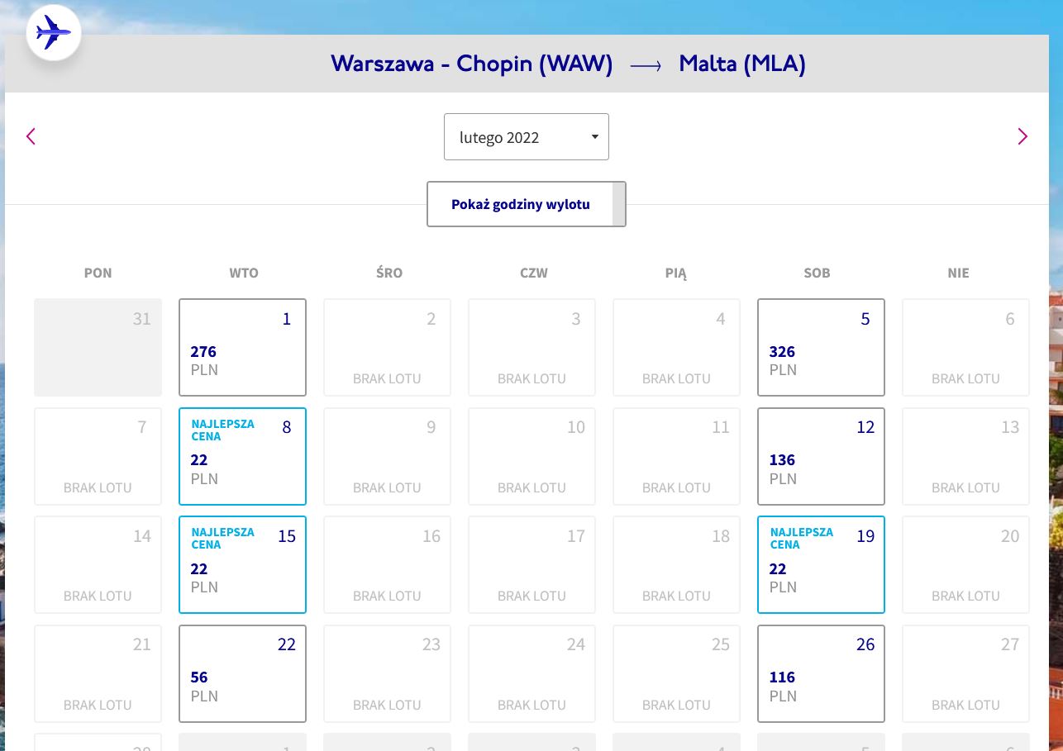This screenshot has height=751, width=1063.
Task: Click day 16 cell with no flight
Action: click(387, 564)
